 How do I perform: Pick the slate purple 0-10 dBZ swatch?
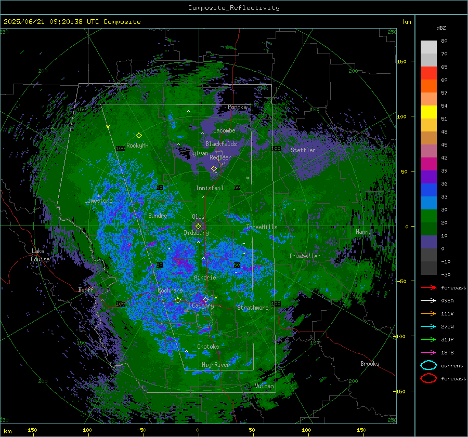(x=428, y=242)
